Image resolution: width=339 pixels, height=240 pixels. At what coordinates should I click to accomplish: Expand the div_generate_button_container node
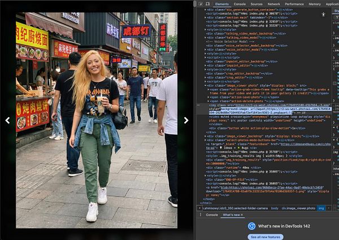[205, 10]
